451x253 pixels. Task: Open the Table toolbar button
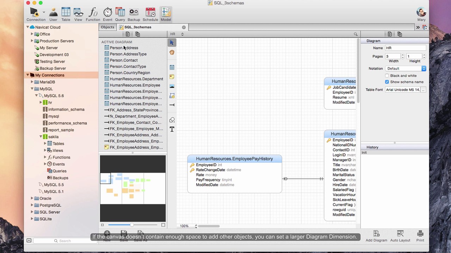(x=66, y=15)
